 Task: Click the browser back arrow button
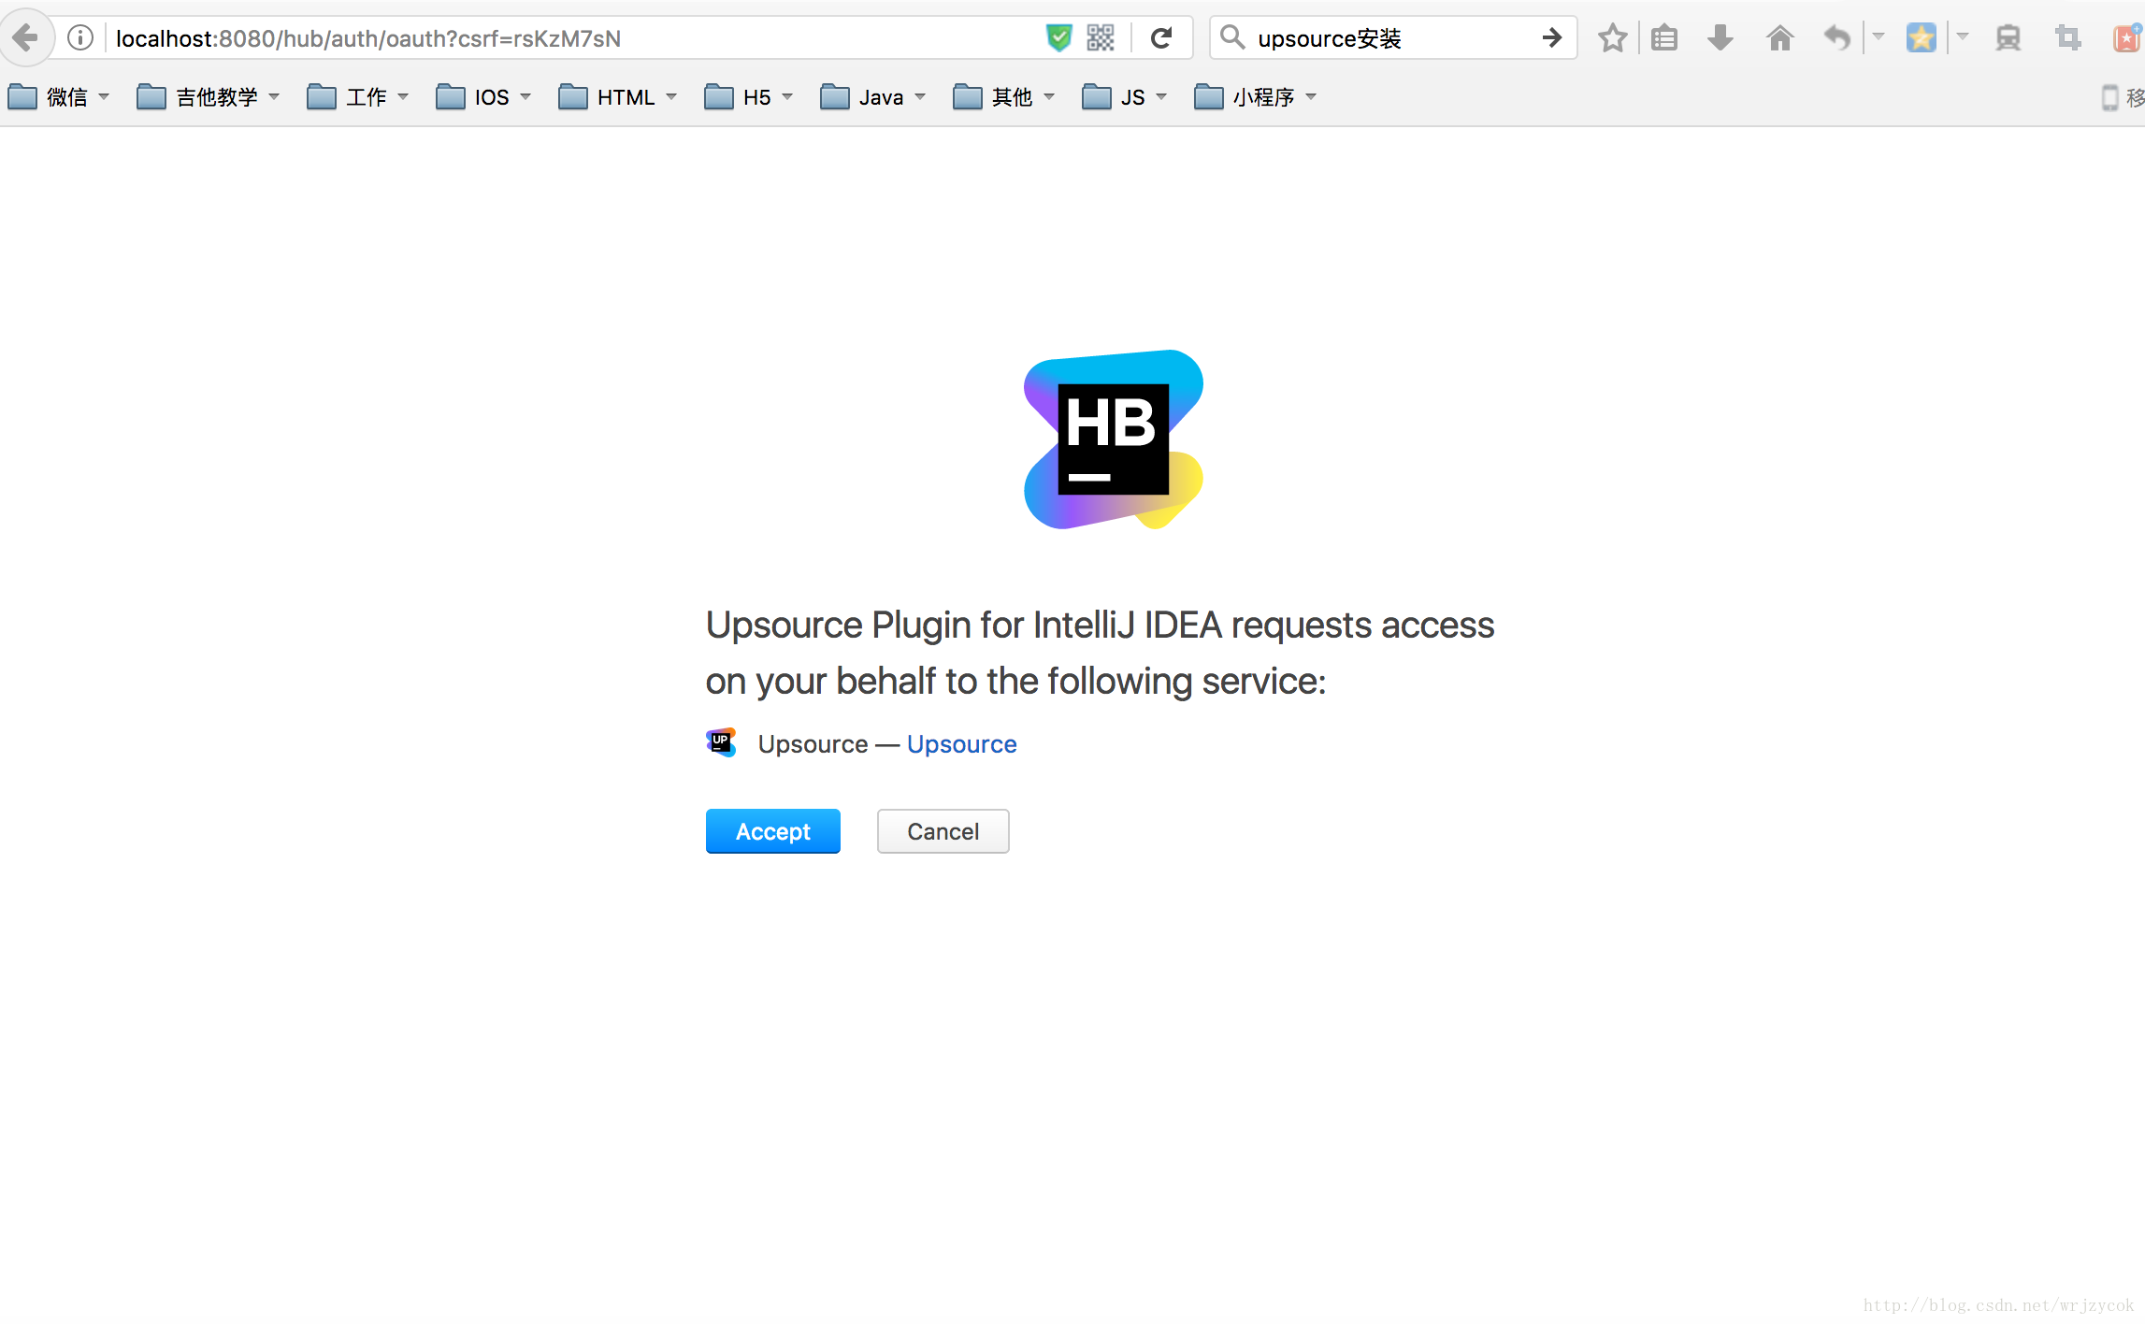click(25, 38)
